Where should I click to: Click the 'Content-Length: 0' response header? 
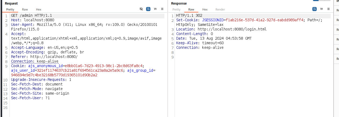[195, 34]
